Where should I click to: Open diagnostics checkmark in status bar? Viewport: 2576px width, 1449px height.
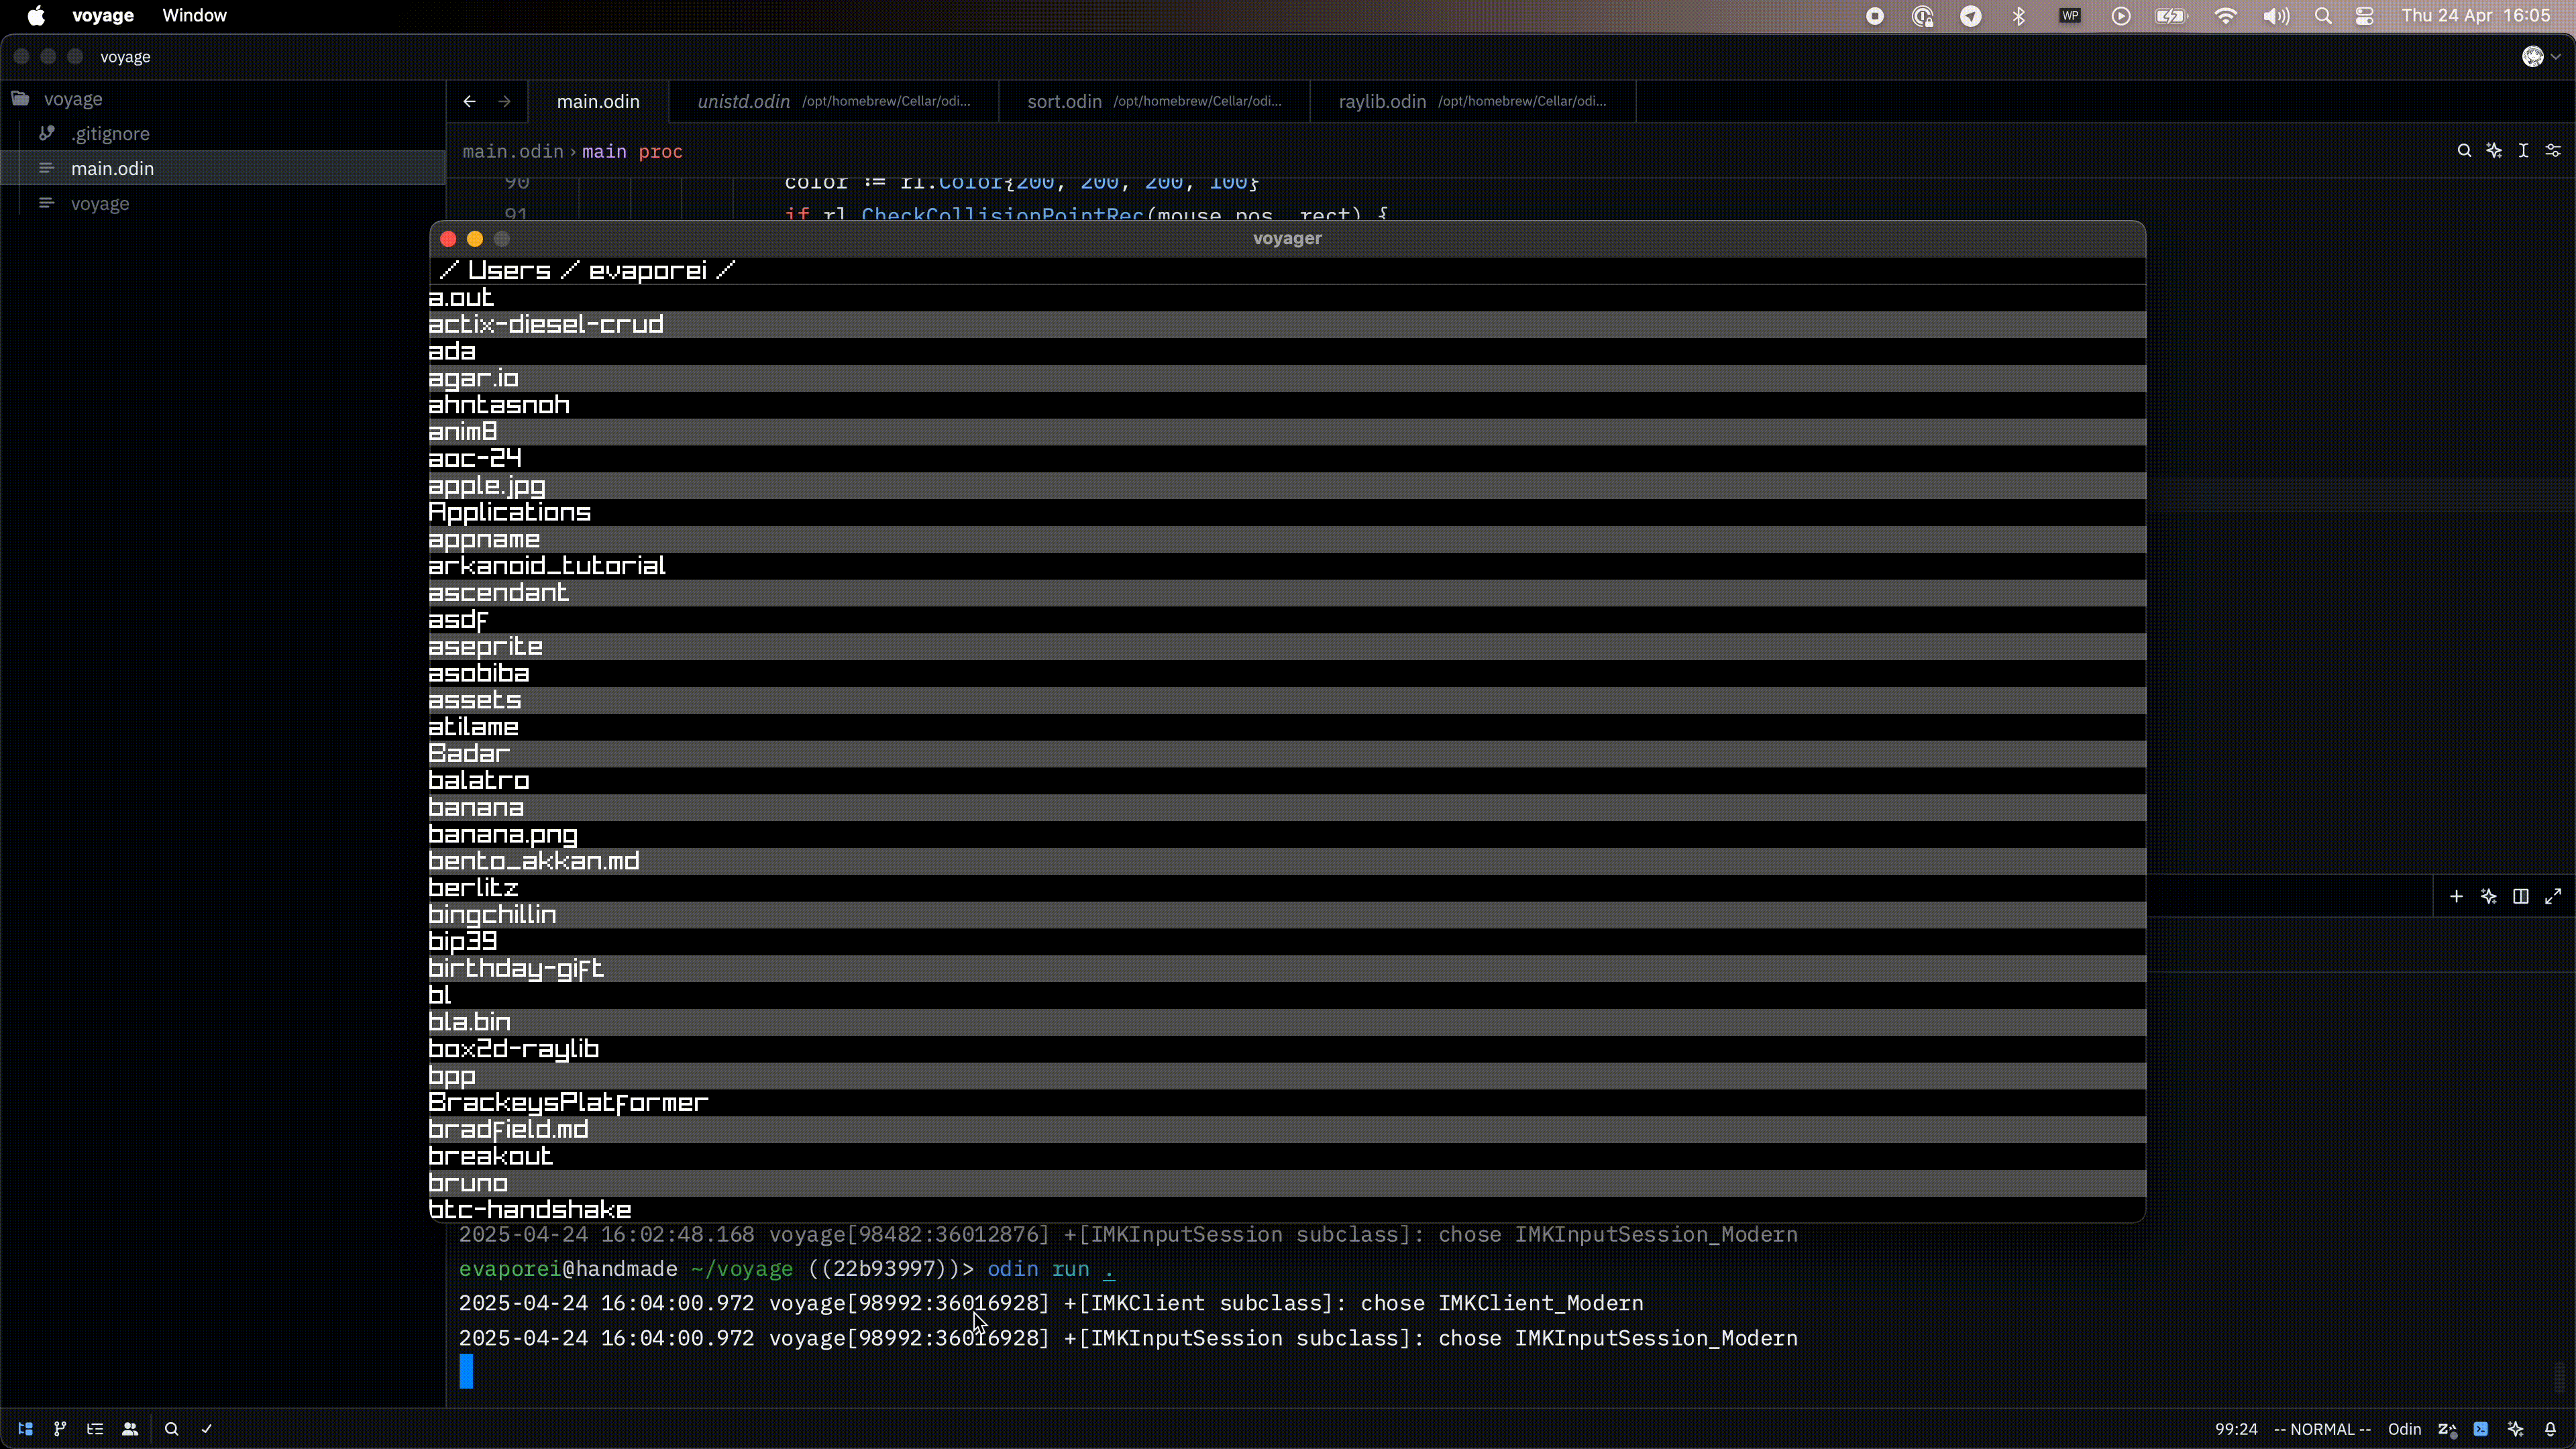[207, 1429]
